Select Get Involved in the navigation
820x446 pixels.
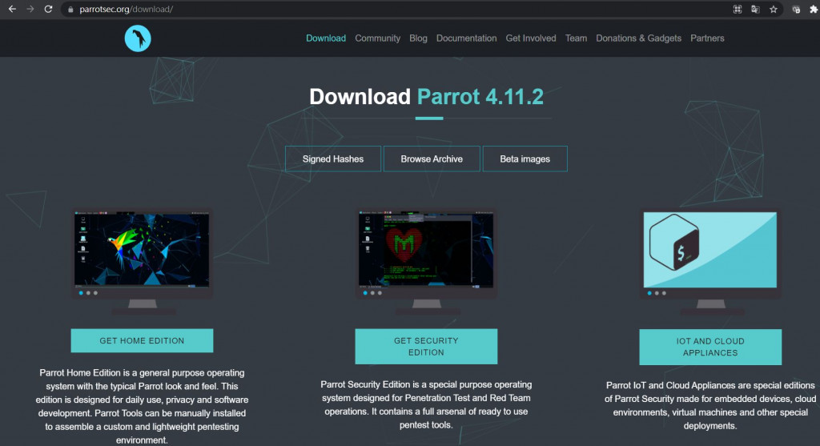click(x=531, y=38)
